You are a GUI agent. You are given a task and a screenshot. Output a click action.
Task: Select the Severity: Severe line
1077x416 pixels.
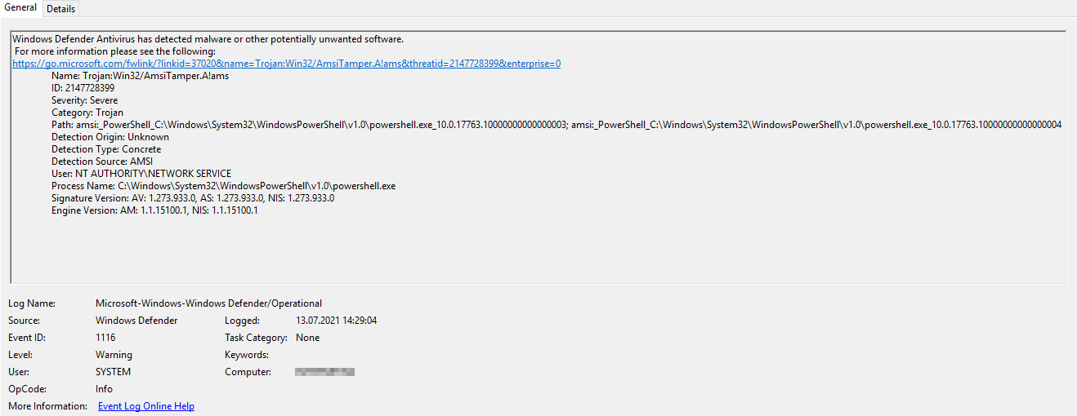click(x=84, y=100)
